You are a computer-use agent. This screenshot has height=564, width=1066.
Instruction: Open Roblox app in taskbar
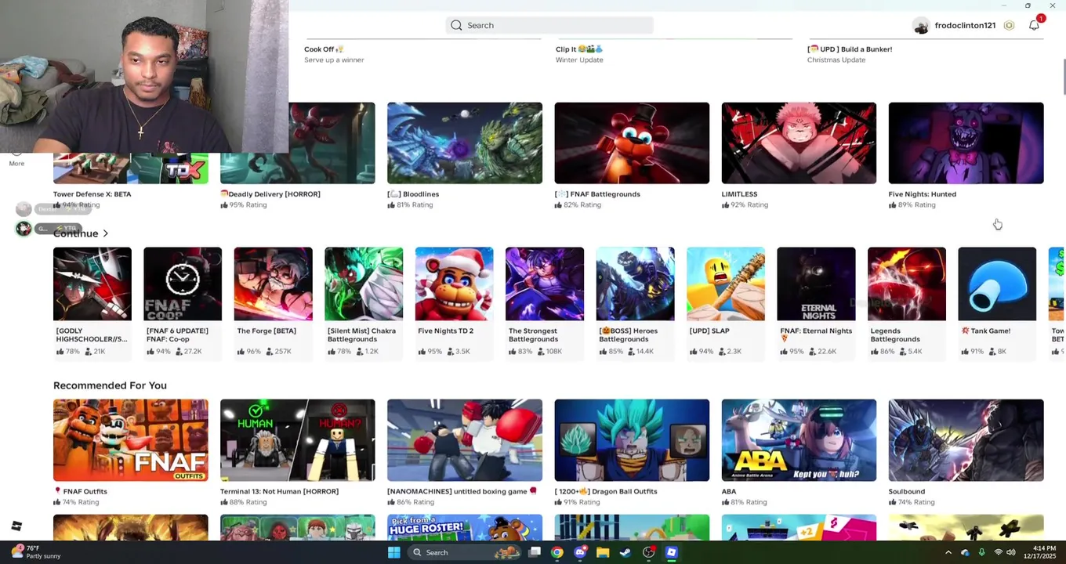pos(672,552)
